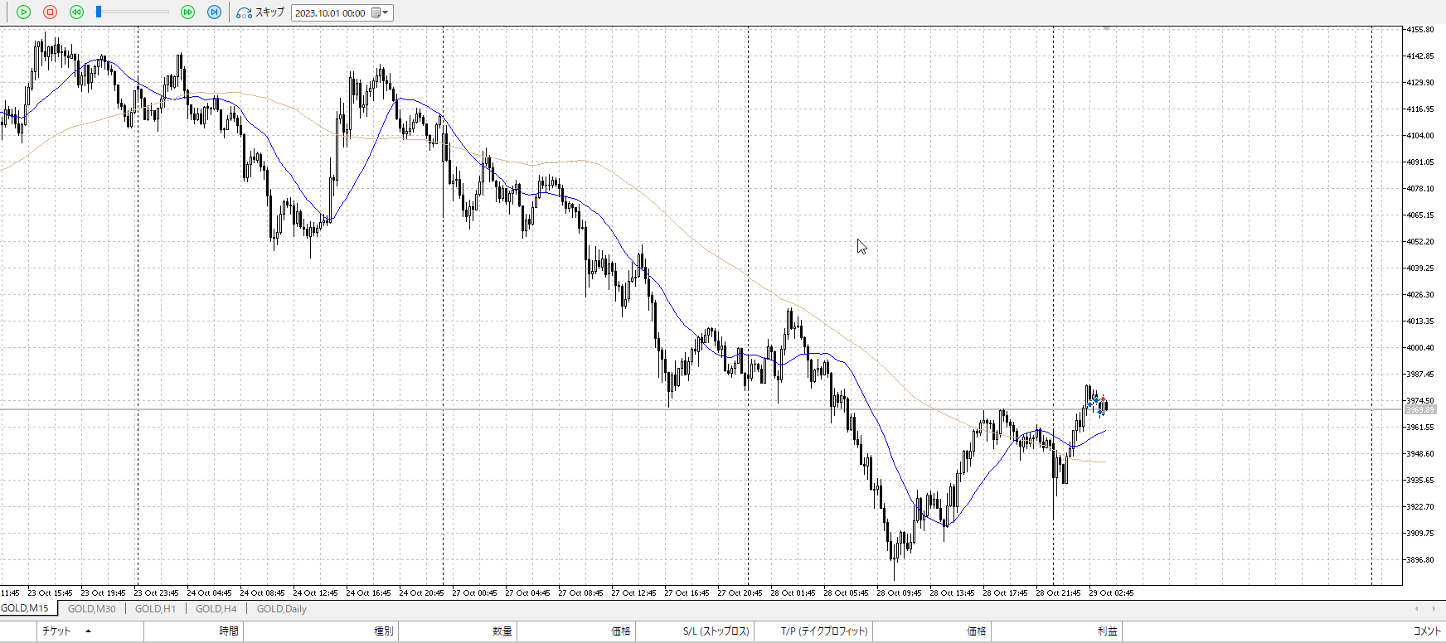The height and width of the screenshot is (643, 1446).
Task: Sort by the チケット column header
Action: pyautogui.click(x=56, y=631)
